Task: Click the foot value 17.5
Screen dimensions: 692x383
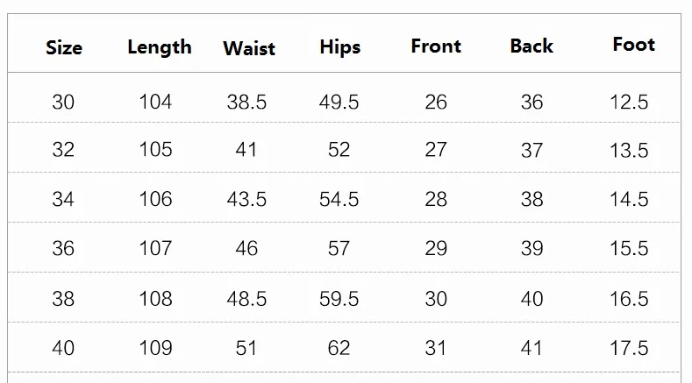Action: (629, 348)
